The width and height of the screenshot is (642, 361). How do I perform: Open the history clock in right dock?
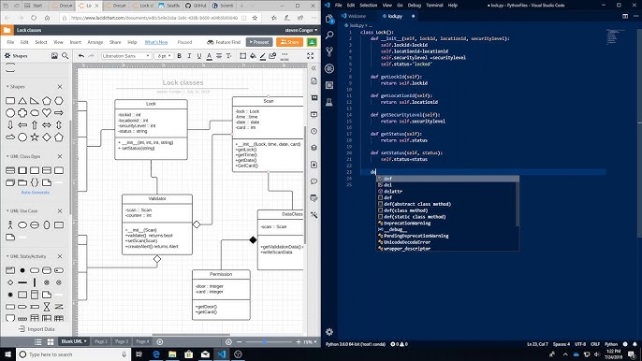314,131
